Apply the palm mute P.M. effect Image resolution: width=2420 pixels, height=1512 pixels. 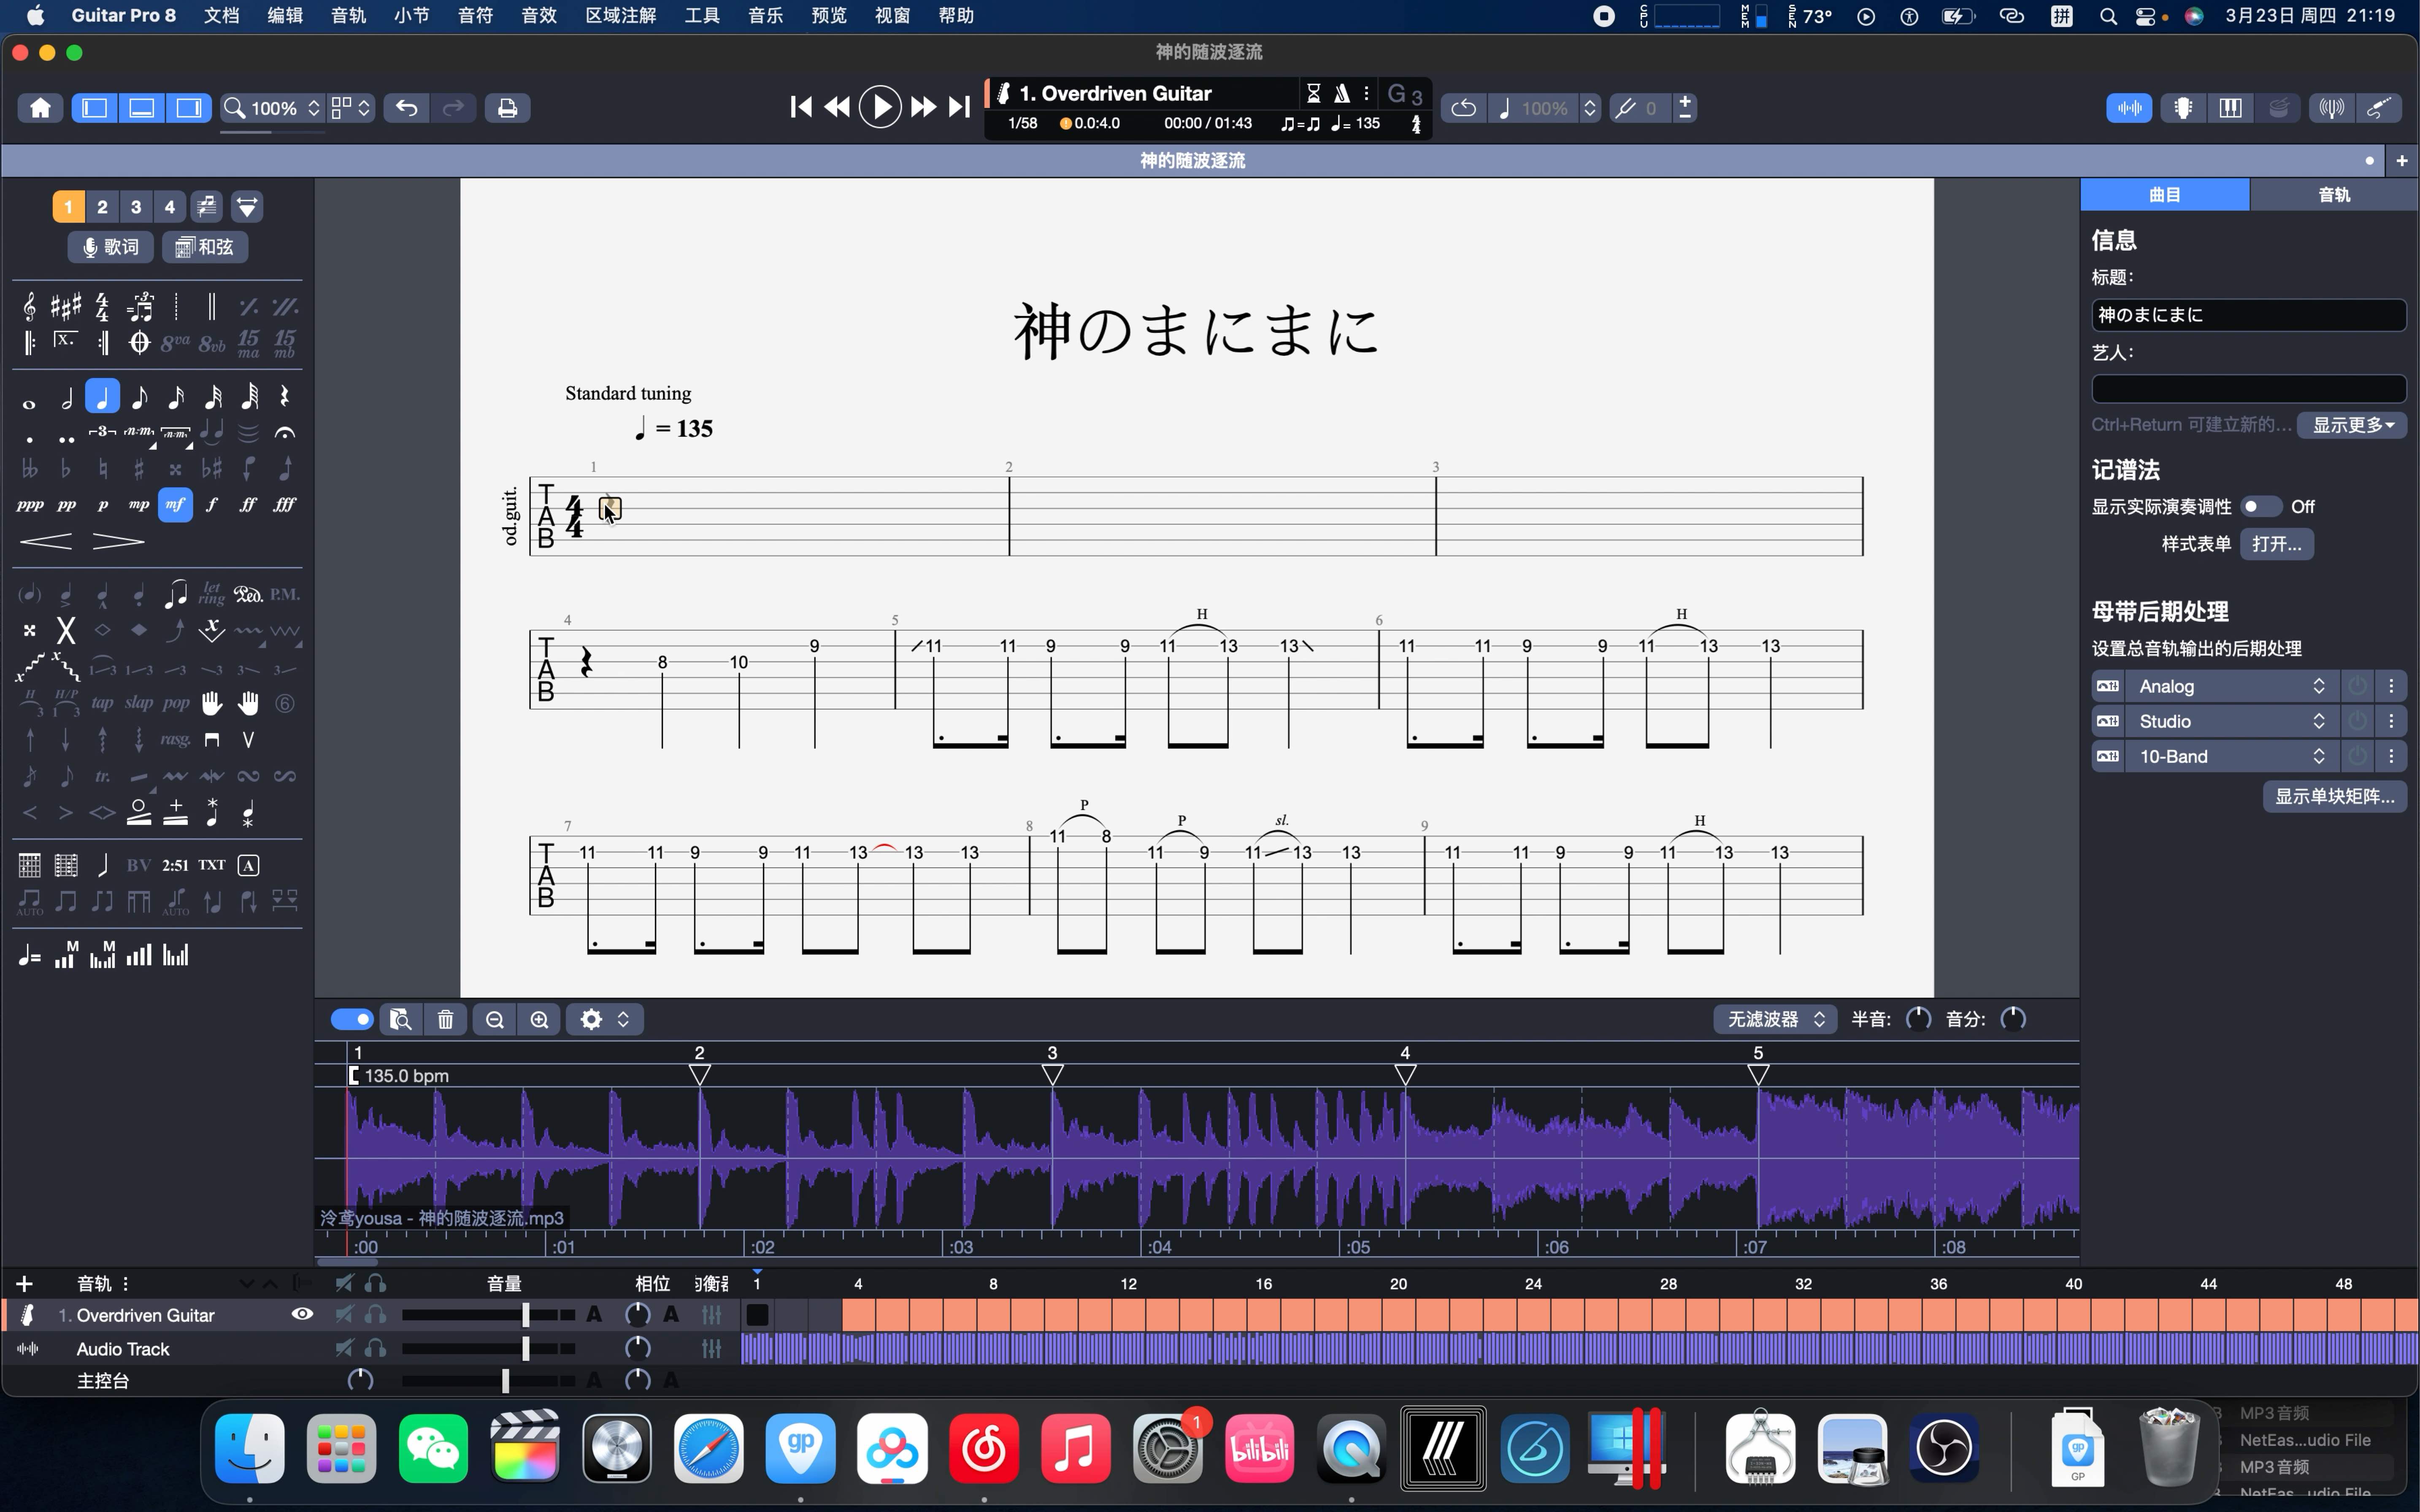tap(285, 595)
